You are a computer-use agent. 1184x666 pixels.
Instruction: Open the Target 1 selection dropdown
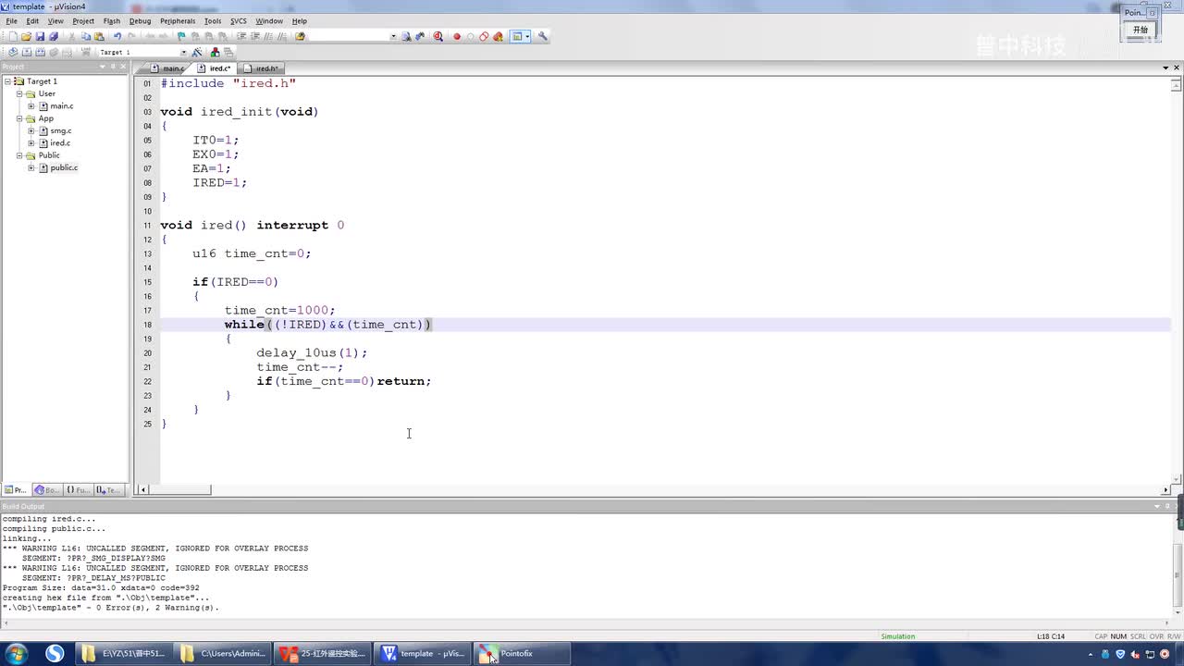point(183,52)
